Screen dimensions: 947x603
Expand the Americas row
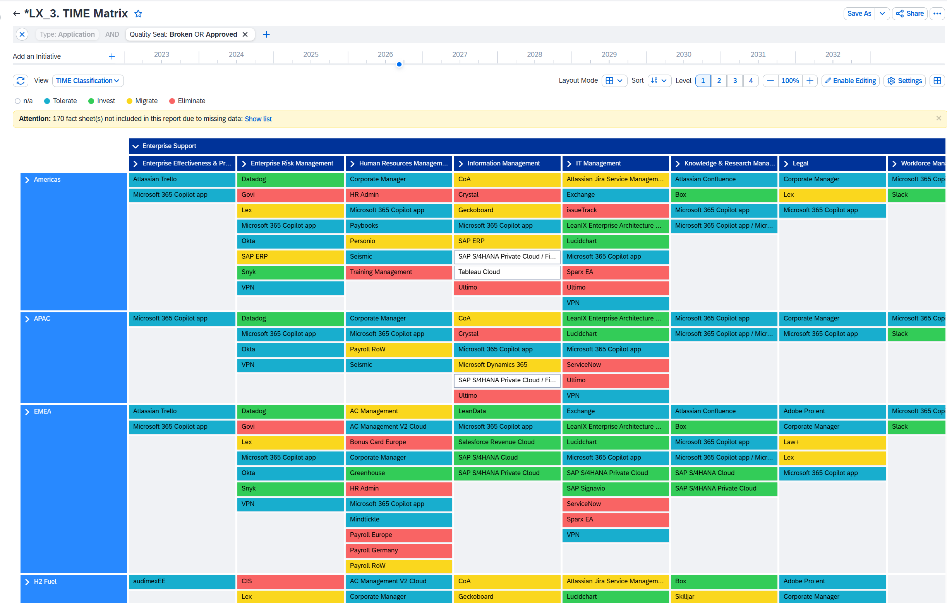(27, 180)
